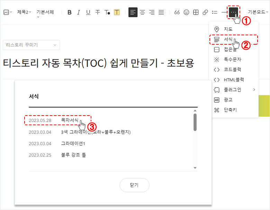Select 지도 from the more menu
This screenshot has height=210, width=270.
234,29
